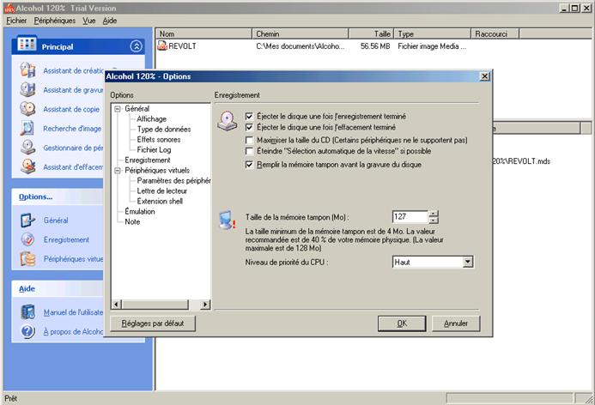Screen dimensions: 595x405
Task: Click the user manual book icon
Action: [27, 312]
